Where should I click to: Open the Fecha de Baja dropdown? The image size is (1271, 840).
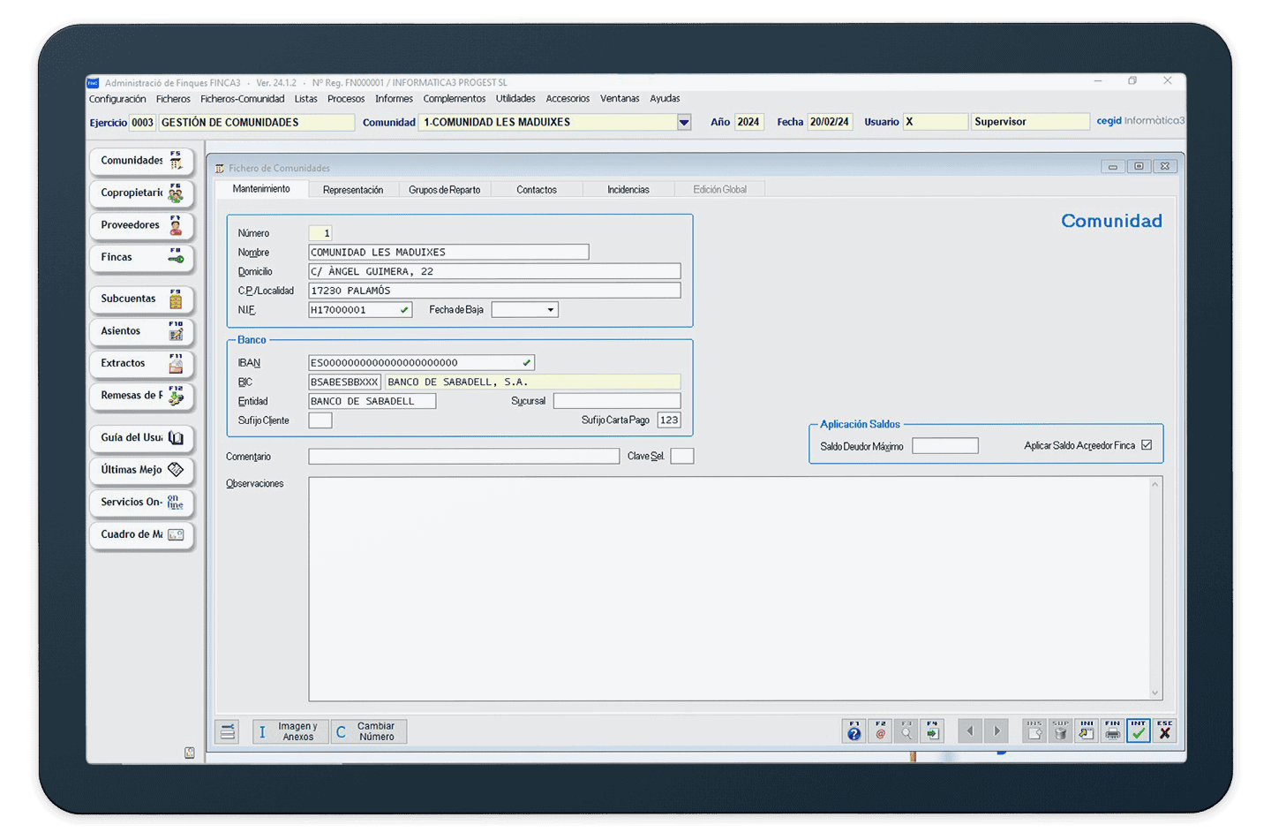[x=551, y=310]
